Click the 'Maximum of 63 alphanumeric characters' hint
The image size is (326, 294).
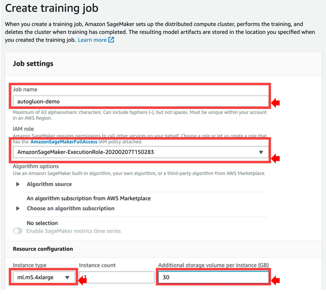140,115
